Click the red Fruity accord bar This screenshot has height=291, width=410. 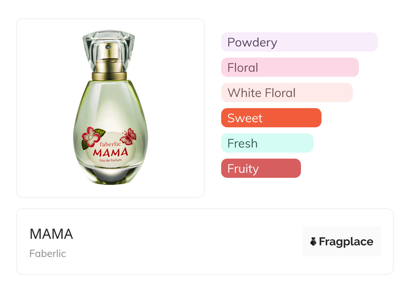coord(261,168)
